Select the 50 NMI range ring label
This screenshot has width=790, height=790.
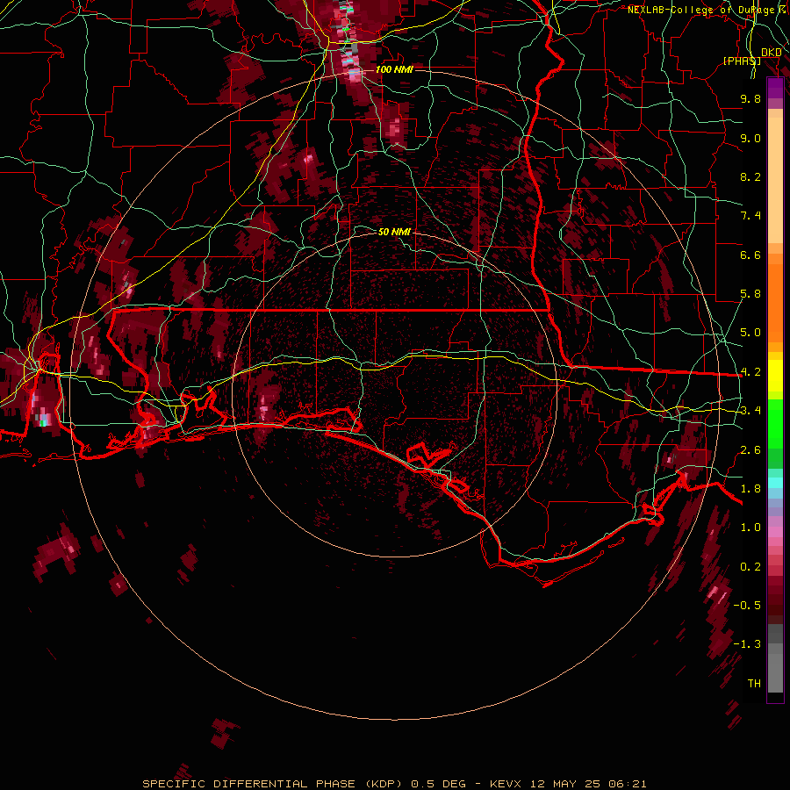[x=394, y=232]
